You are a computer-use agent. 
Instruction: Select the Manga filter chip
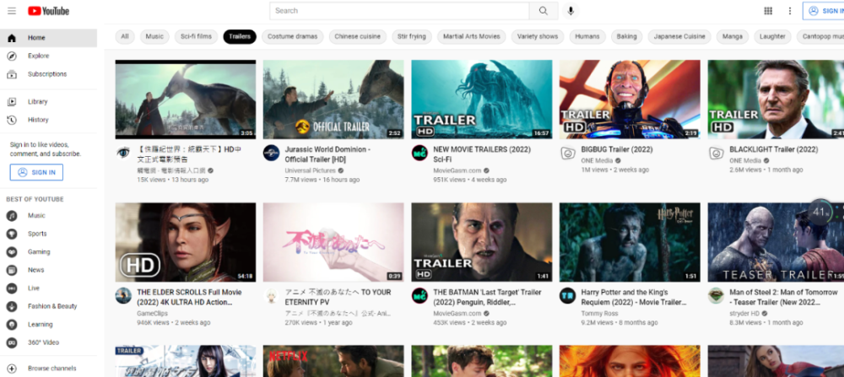732,36
